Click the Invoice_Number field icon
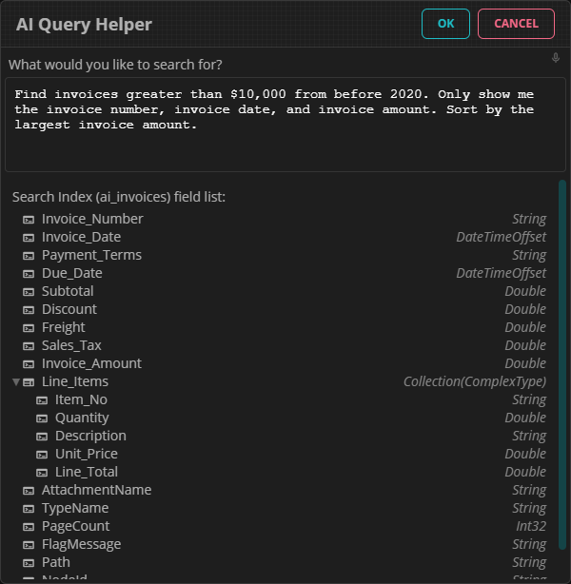The height and width of the screenshot is (584, 571). pyautogui.click(x=29, y=220)
